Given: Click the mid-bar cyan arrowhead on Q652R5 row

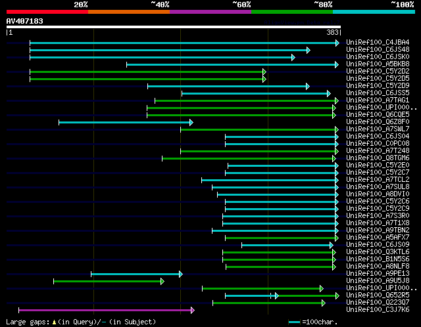Looking at the screenshot, I should click(x=277, y=296).
